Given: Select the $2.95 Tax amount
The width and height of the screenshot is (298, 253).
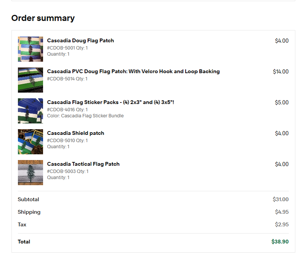Looking at the screenshot, I should (282, 224).
